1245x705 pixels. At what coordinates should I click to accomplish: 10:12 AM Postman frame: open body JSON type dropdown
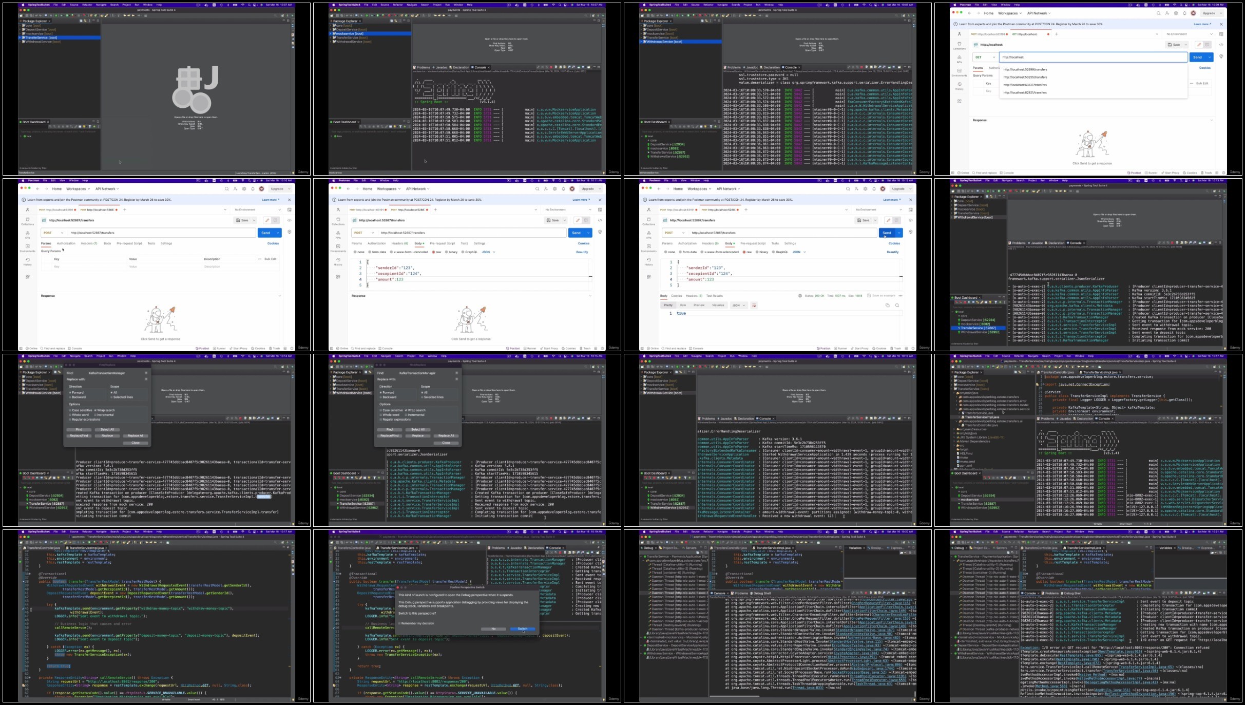799,252
